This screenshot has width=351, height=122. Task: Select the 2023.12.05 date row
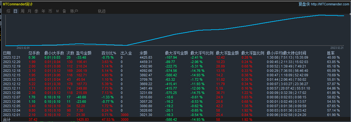tap(12, 106)
